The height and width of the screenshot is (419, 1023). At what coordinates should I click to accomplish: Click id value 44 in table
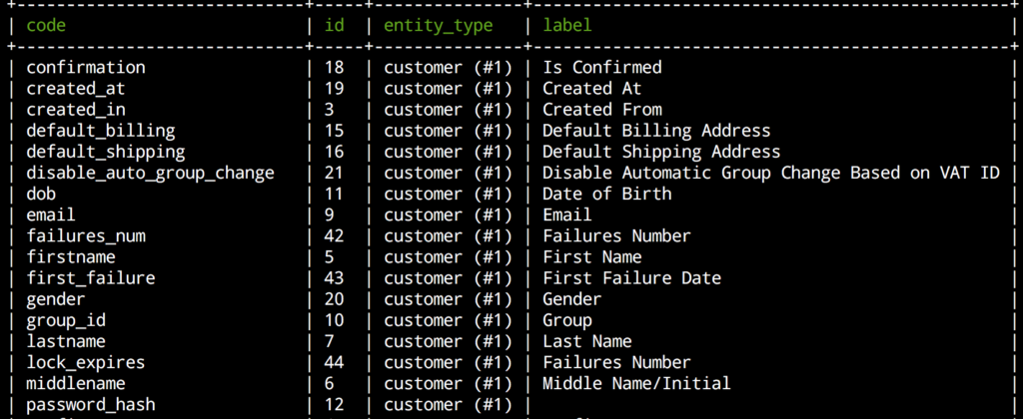tap(334, 362)
